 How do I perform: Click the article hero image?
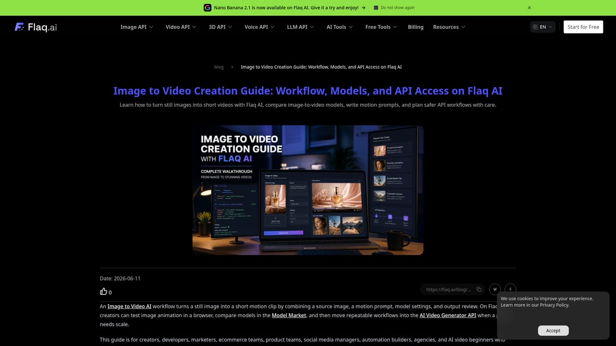308,190
